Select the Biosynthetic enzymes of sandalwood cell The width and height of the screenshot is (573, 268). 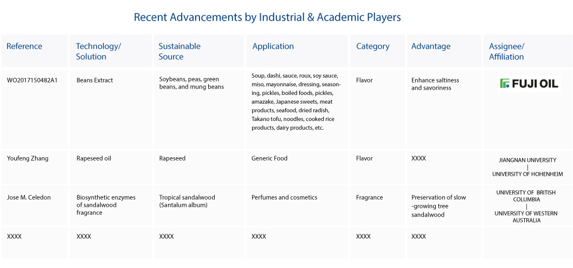point(106,205)
